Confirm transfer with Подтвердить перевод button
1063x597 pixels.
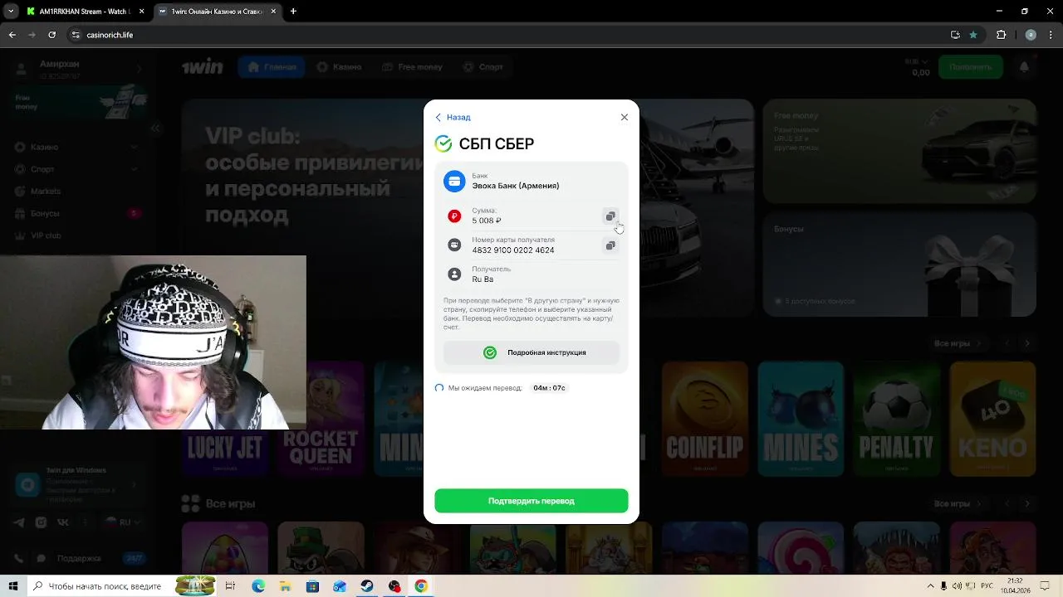(x=531, y=501)
